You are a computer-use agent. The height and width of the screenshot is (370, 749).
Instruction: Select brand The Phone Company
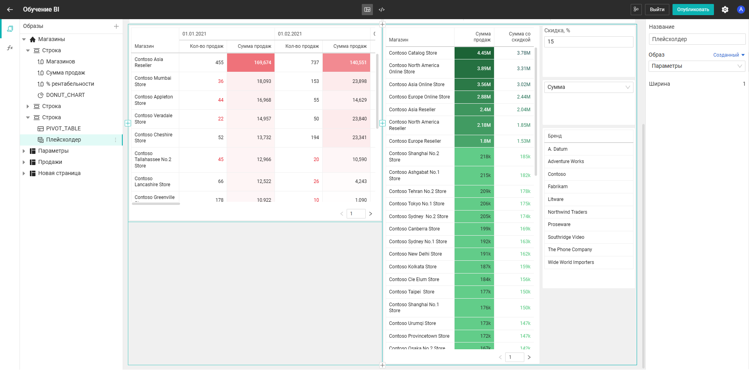coord(589,250)
